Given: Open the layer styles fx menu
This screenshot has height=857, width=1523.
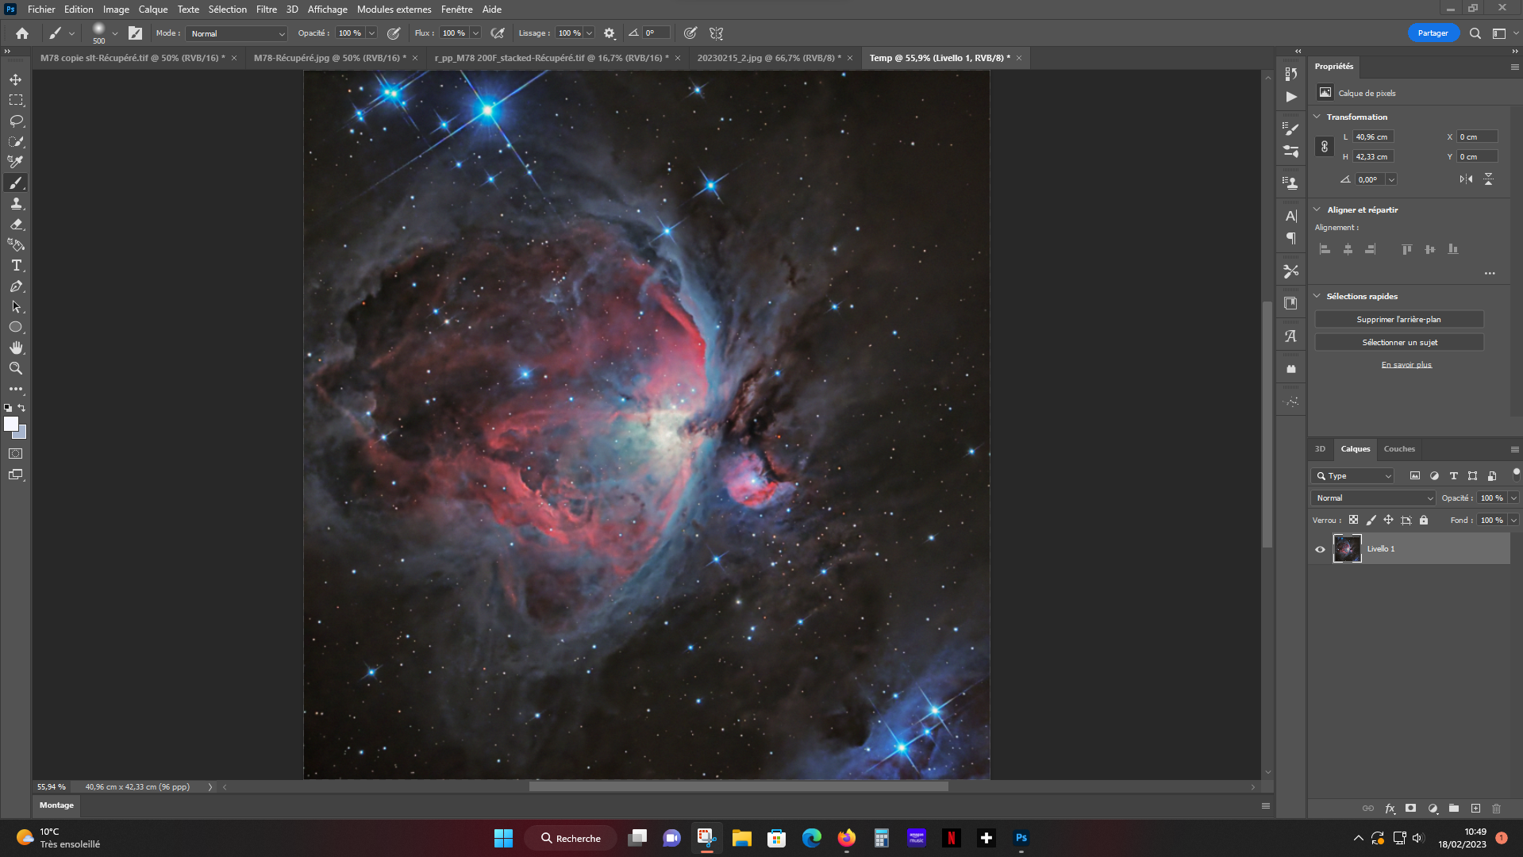Looking at the screenshot, I should [x=1390, y=809].
